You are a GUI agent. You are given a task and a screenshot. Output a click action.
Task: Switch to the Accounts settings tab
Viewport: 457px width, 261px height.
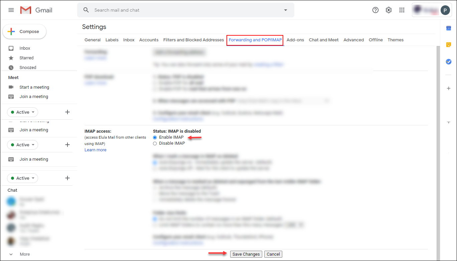pyautogui.click(x=149, y=40)
